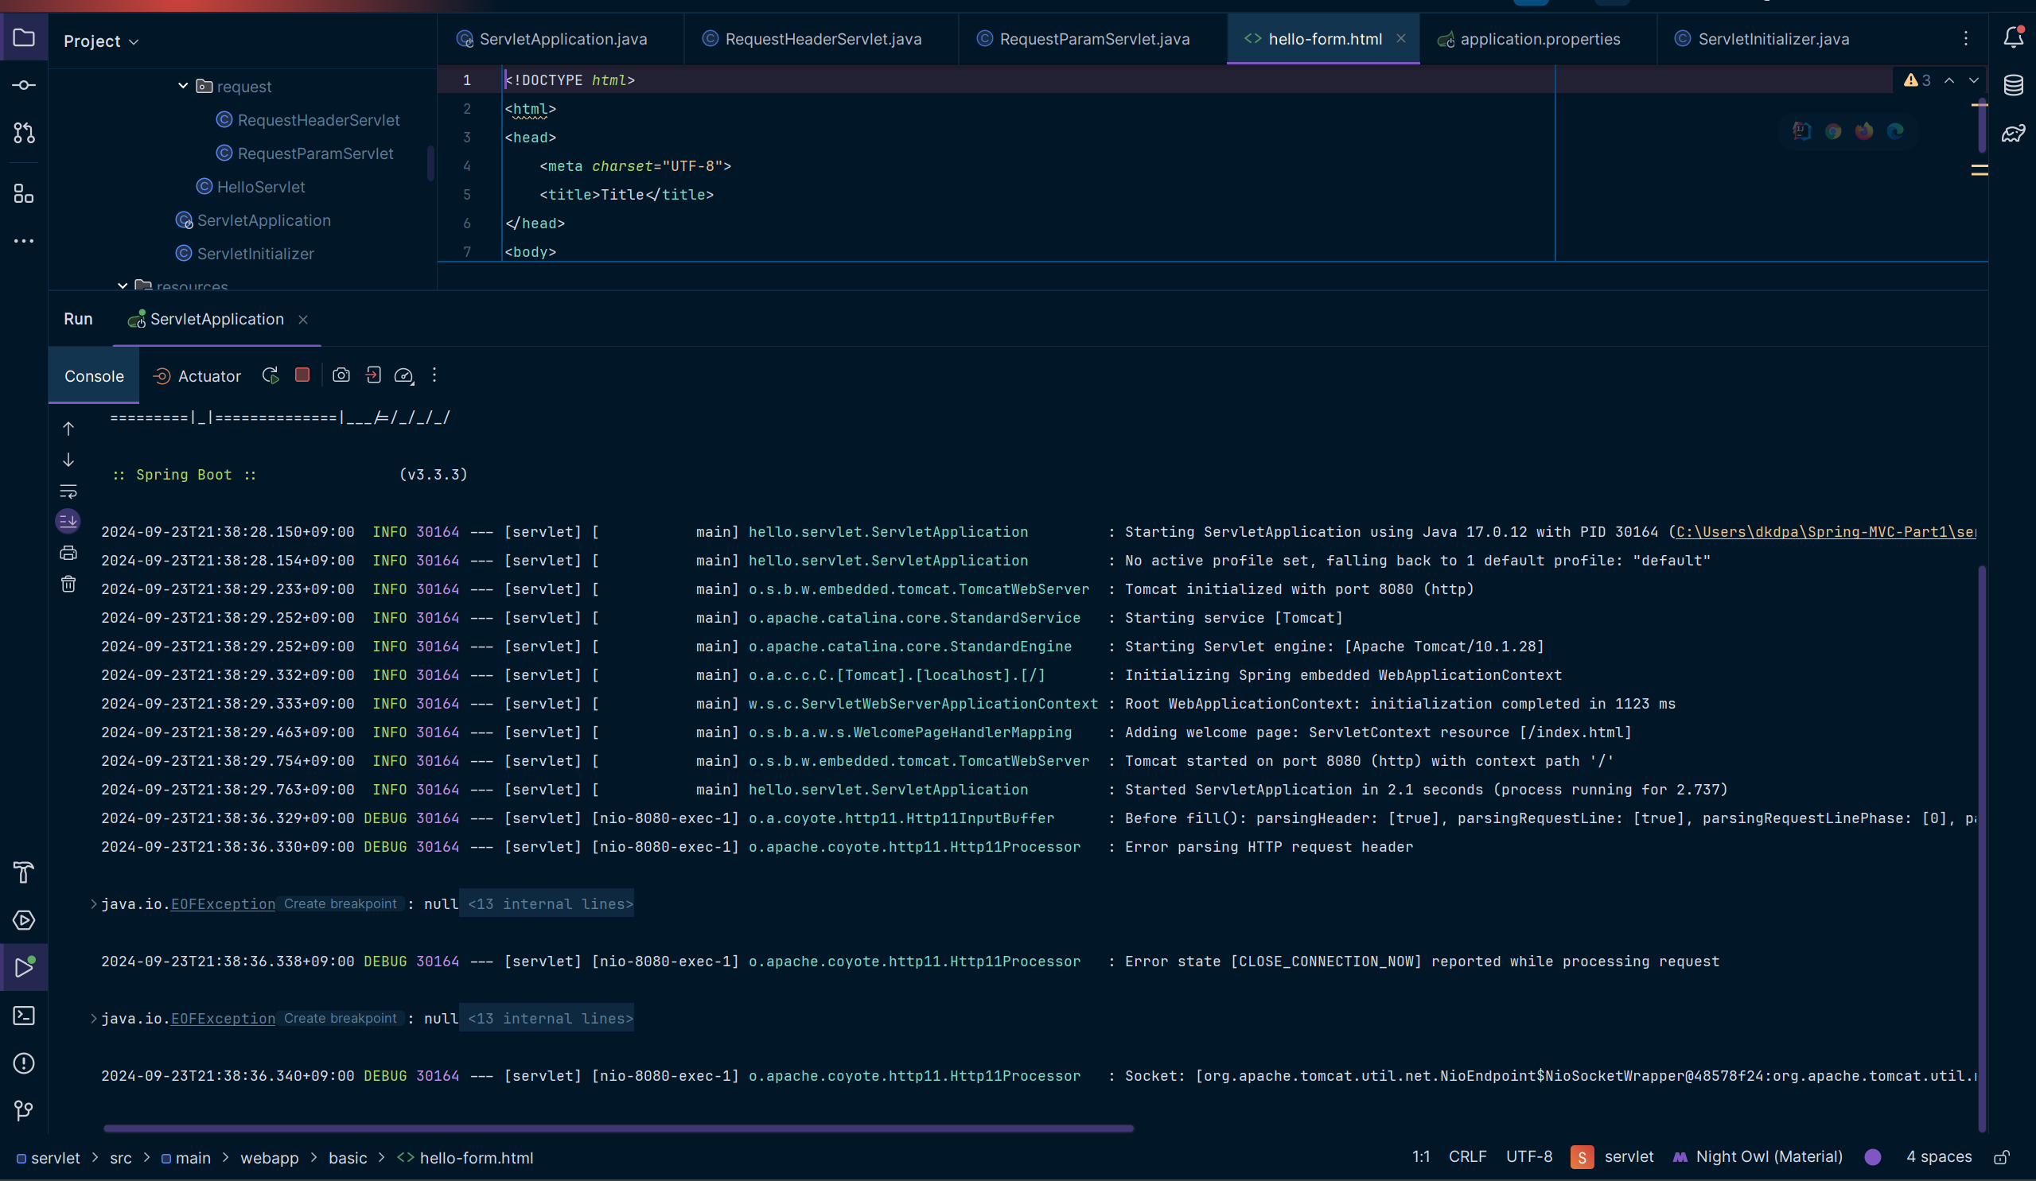Toggle scroll to end of console
This screenshot has width=2036, height=1181.
pyautogui.click(x=68, y=521)
